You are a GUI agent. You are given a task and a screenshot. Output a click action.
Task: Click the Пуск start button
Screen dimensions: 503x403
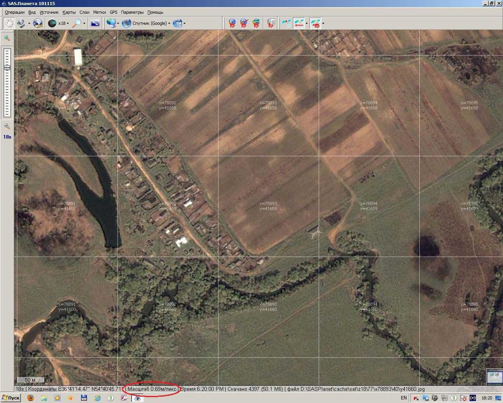pos(11,398)
